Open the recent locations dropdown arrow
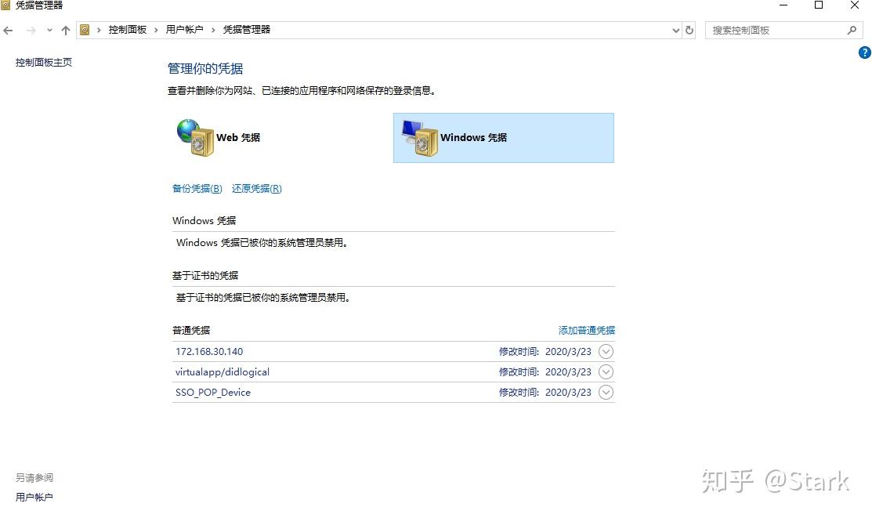 click(49, 31)
